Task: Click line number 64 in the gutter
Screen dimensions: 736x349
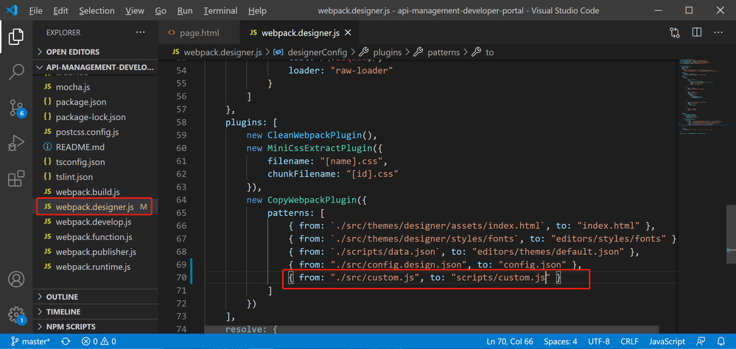Action: pyautogui.click(x=181, y=200)
